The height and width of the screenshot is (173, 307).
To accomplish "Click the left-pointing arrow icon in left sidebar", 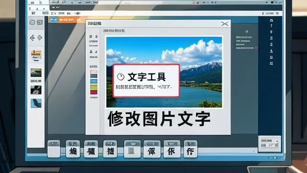I will (x=32, y=37).
